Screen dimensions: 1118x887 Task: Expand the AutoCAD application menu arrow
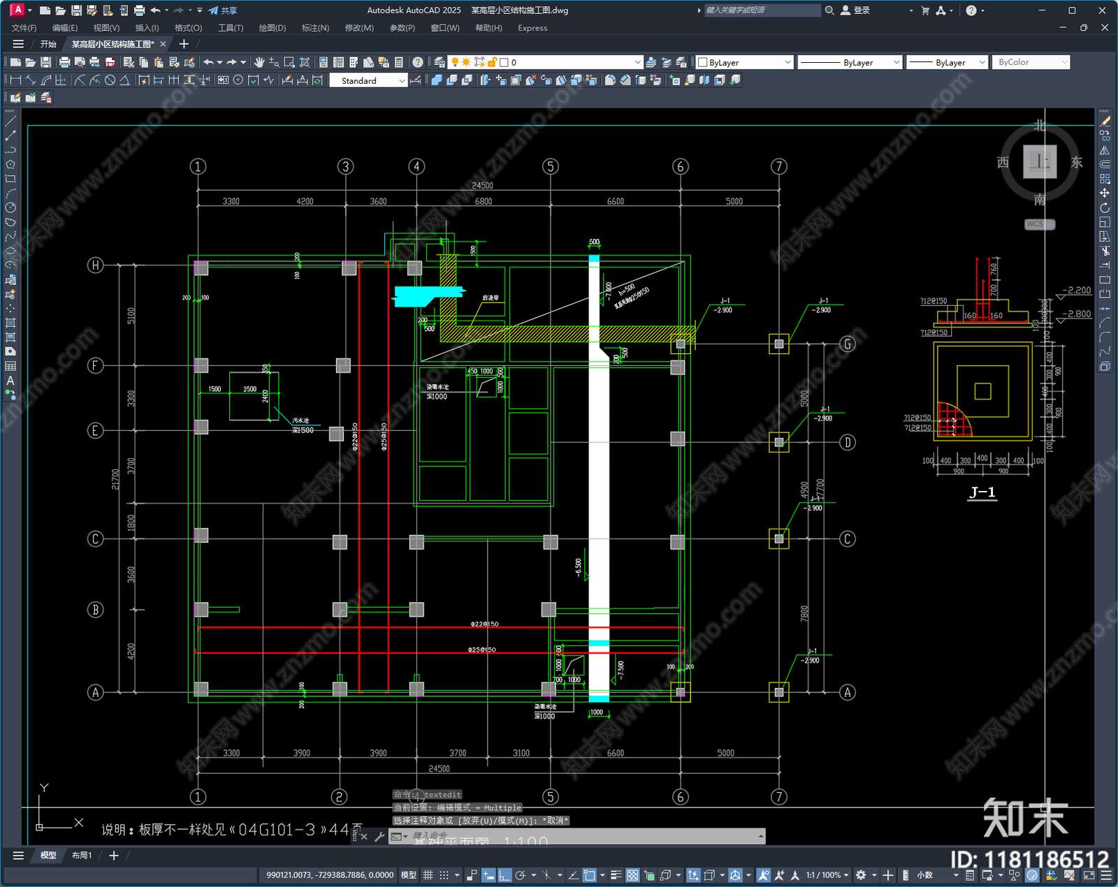click(29, 10)
